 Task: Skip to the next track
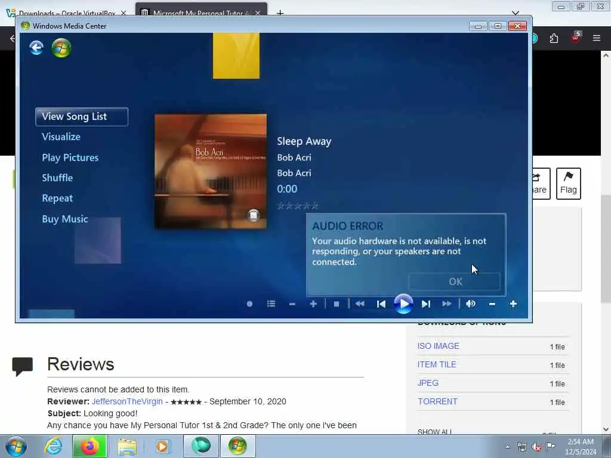425,304
